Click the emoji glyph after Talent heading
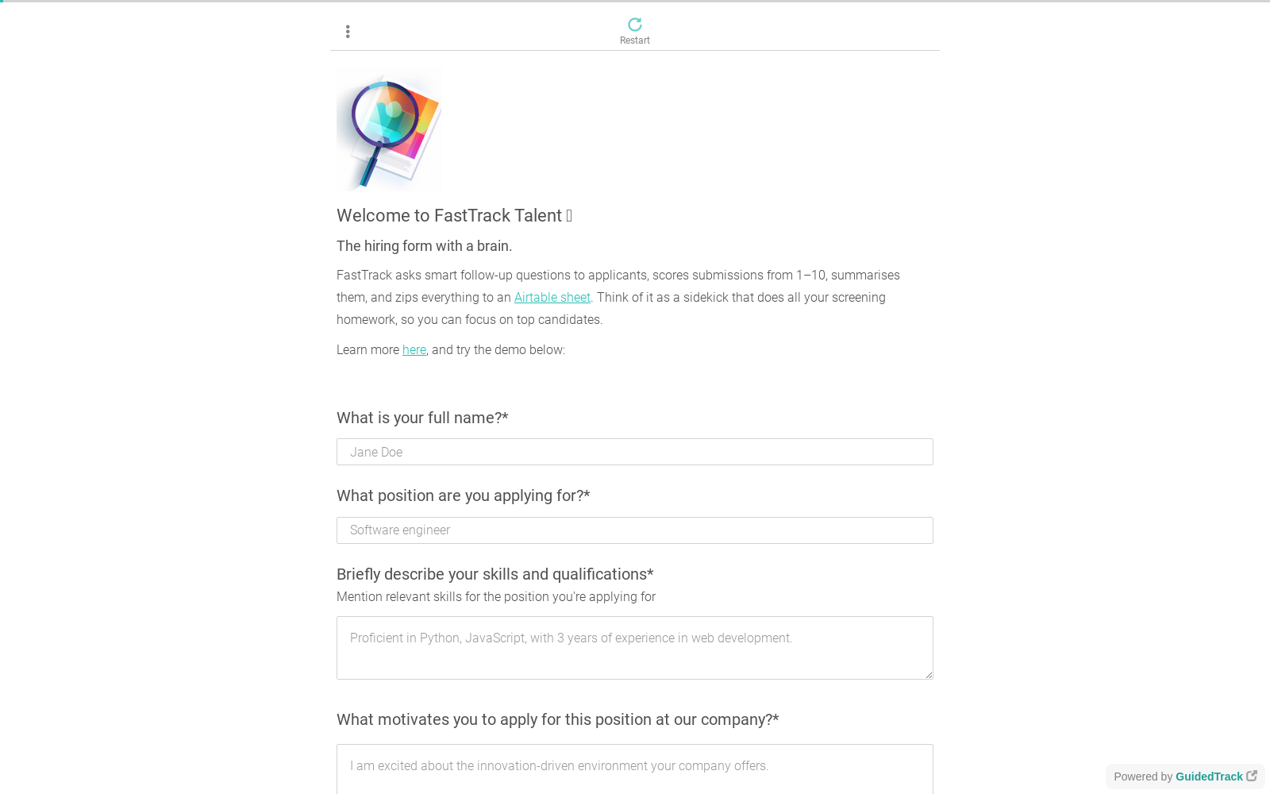This screenshot has width=1270, height=794. point(569,216)
